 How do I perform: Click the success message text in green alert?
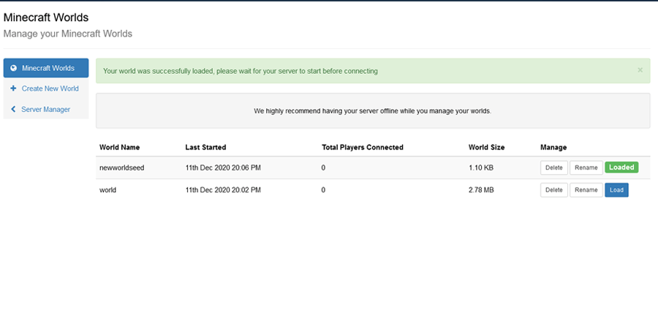tap(241, 71)
